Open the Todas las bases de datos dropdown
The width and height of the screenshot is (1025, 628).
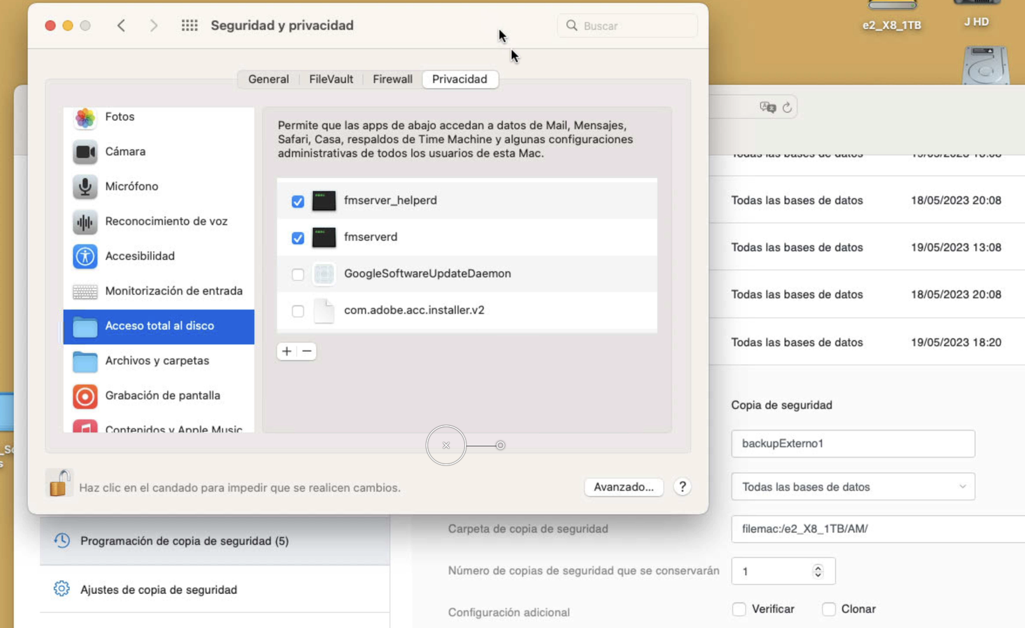click(x=852, y=486)
